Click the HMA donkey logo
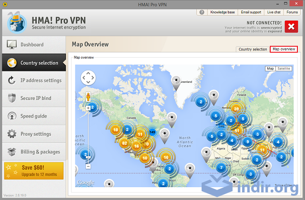This screenshot has height=200, width=305. click(x=17, y=23)
